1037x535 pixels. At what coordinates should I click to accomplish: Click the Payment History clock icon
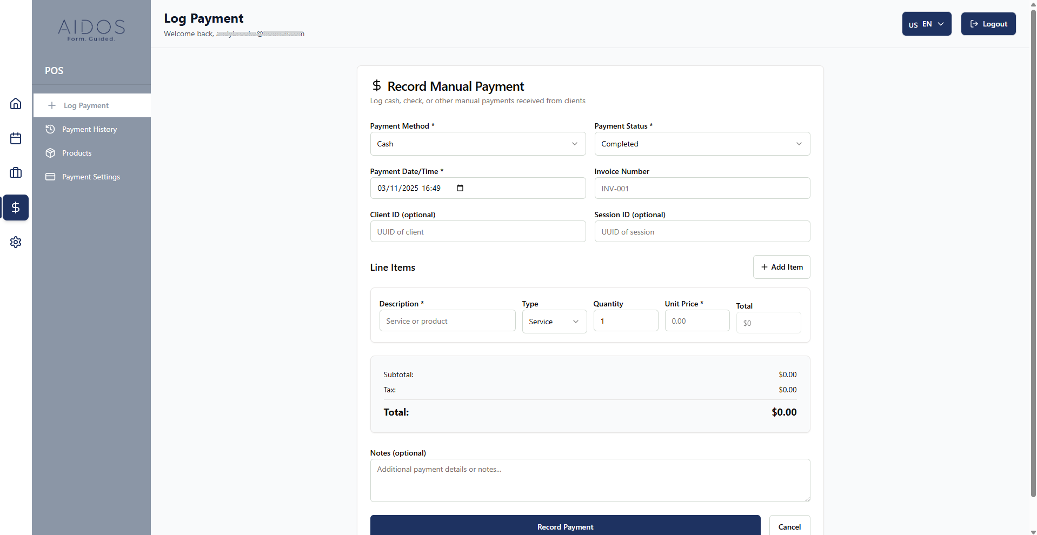(50, 129)
